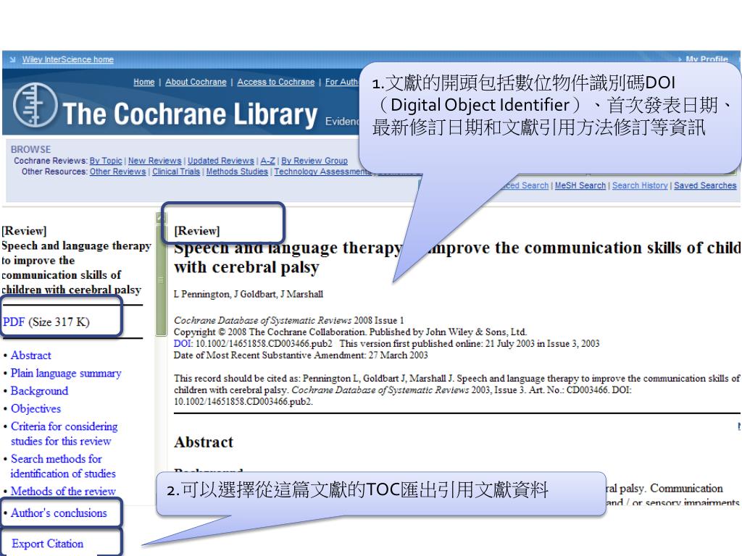Image resolution: width=742 pixels, height=556 pixels.
Task: Click the BROWSE heading
Action: [30, 149]
